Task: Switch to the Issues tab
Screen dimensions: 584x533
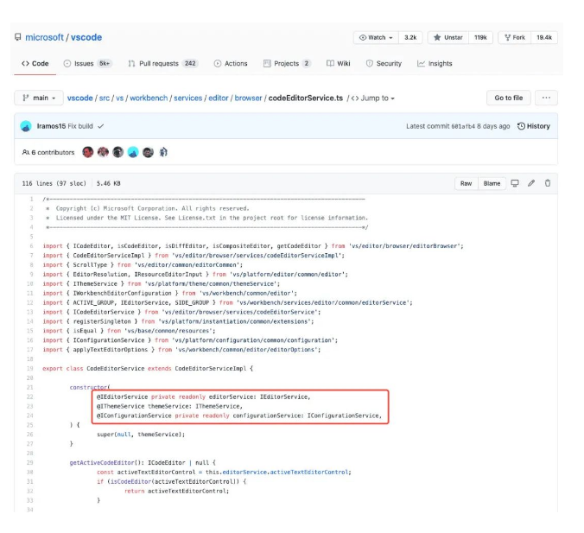Action: (x=86, y=63)
